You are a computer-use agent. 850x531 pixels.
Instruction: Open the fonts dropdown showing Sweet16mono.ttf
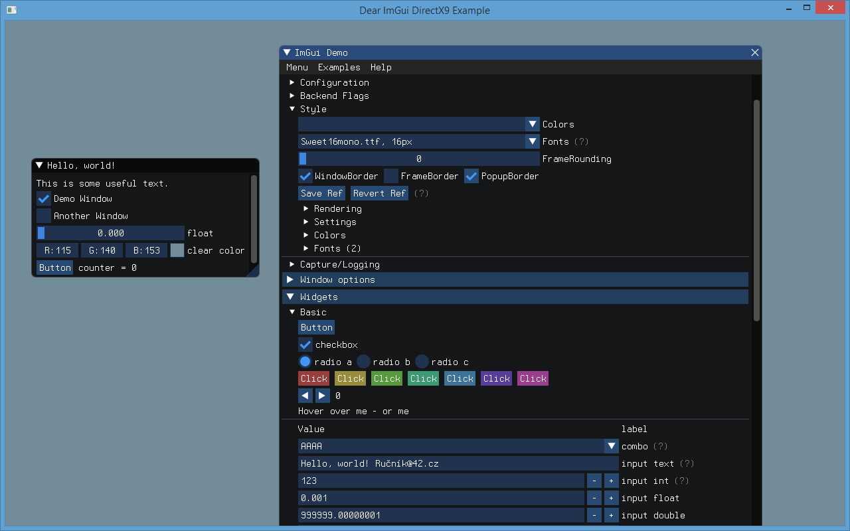click(x=532, y=141)
